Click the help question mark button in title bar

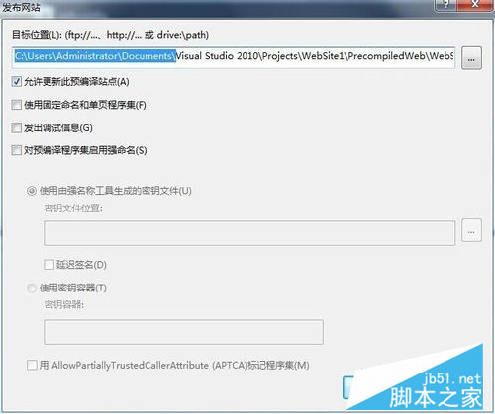446,5
